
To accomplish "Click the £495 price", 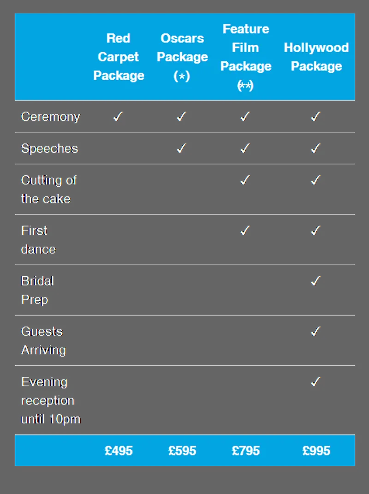I will tap(119, 451).
